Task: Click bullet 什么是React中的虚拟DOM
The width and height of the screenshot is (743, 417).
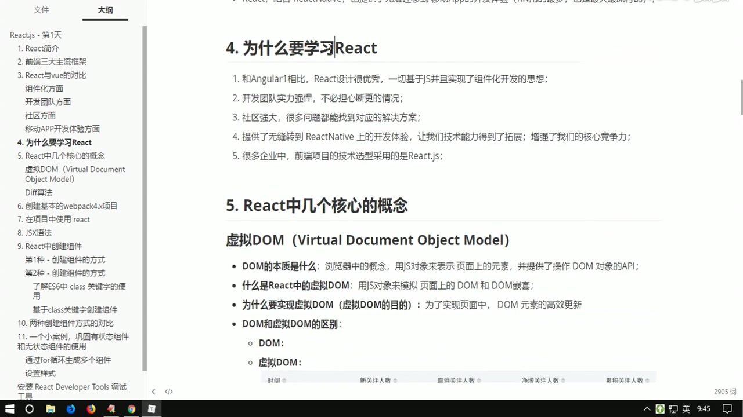Action: (387, 285)
